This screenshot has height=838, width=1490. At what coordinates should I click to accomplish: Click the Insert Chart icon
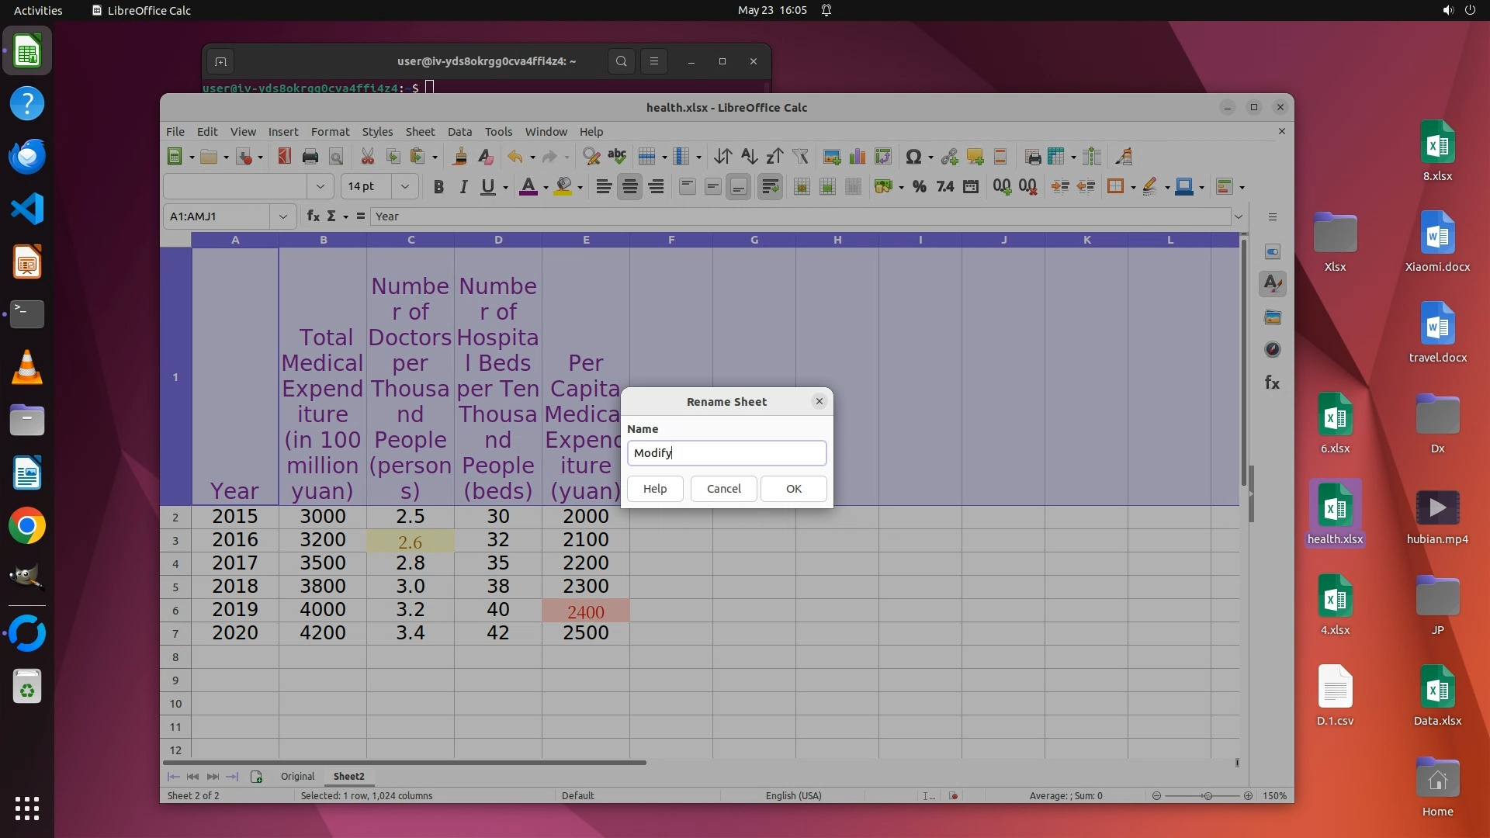pyautogui.click(x=858, y=157)
